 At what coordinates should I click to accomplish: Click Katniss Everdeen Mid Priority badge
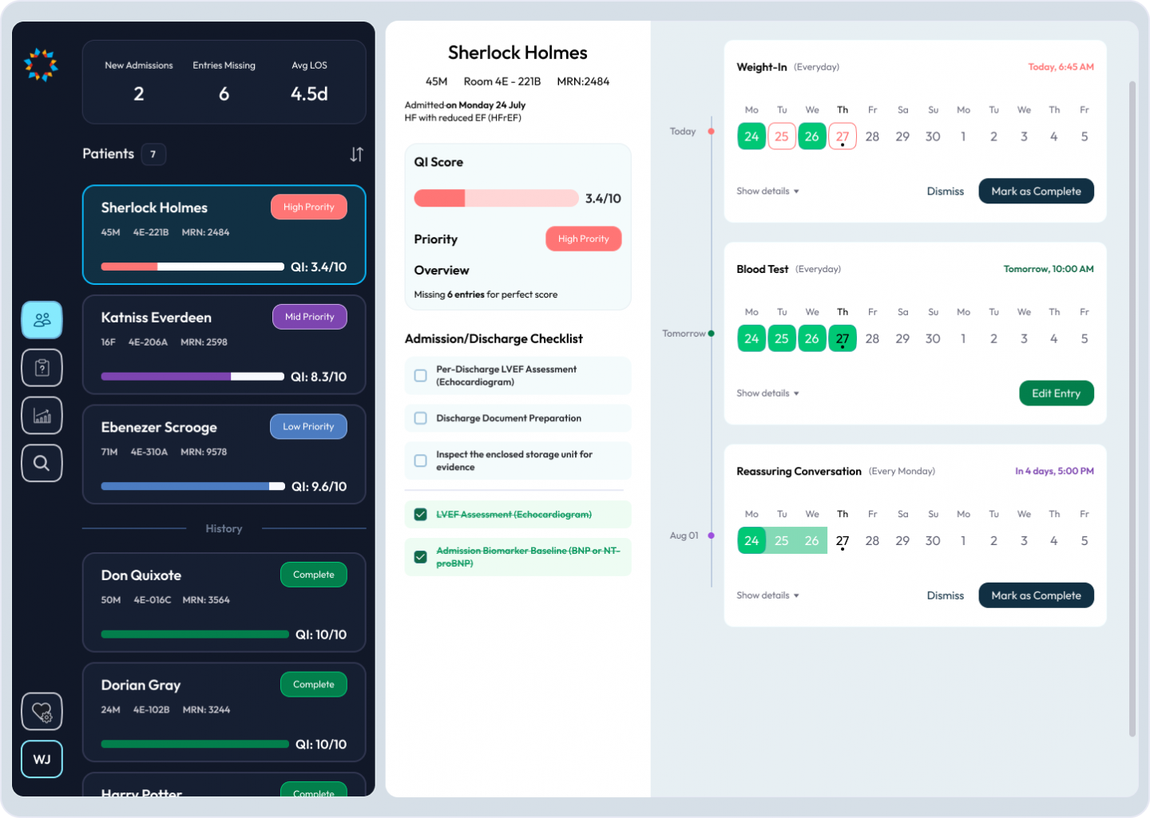pyautogui.click(x=310, y=317)
